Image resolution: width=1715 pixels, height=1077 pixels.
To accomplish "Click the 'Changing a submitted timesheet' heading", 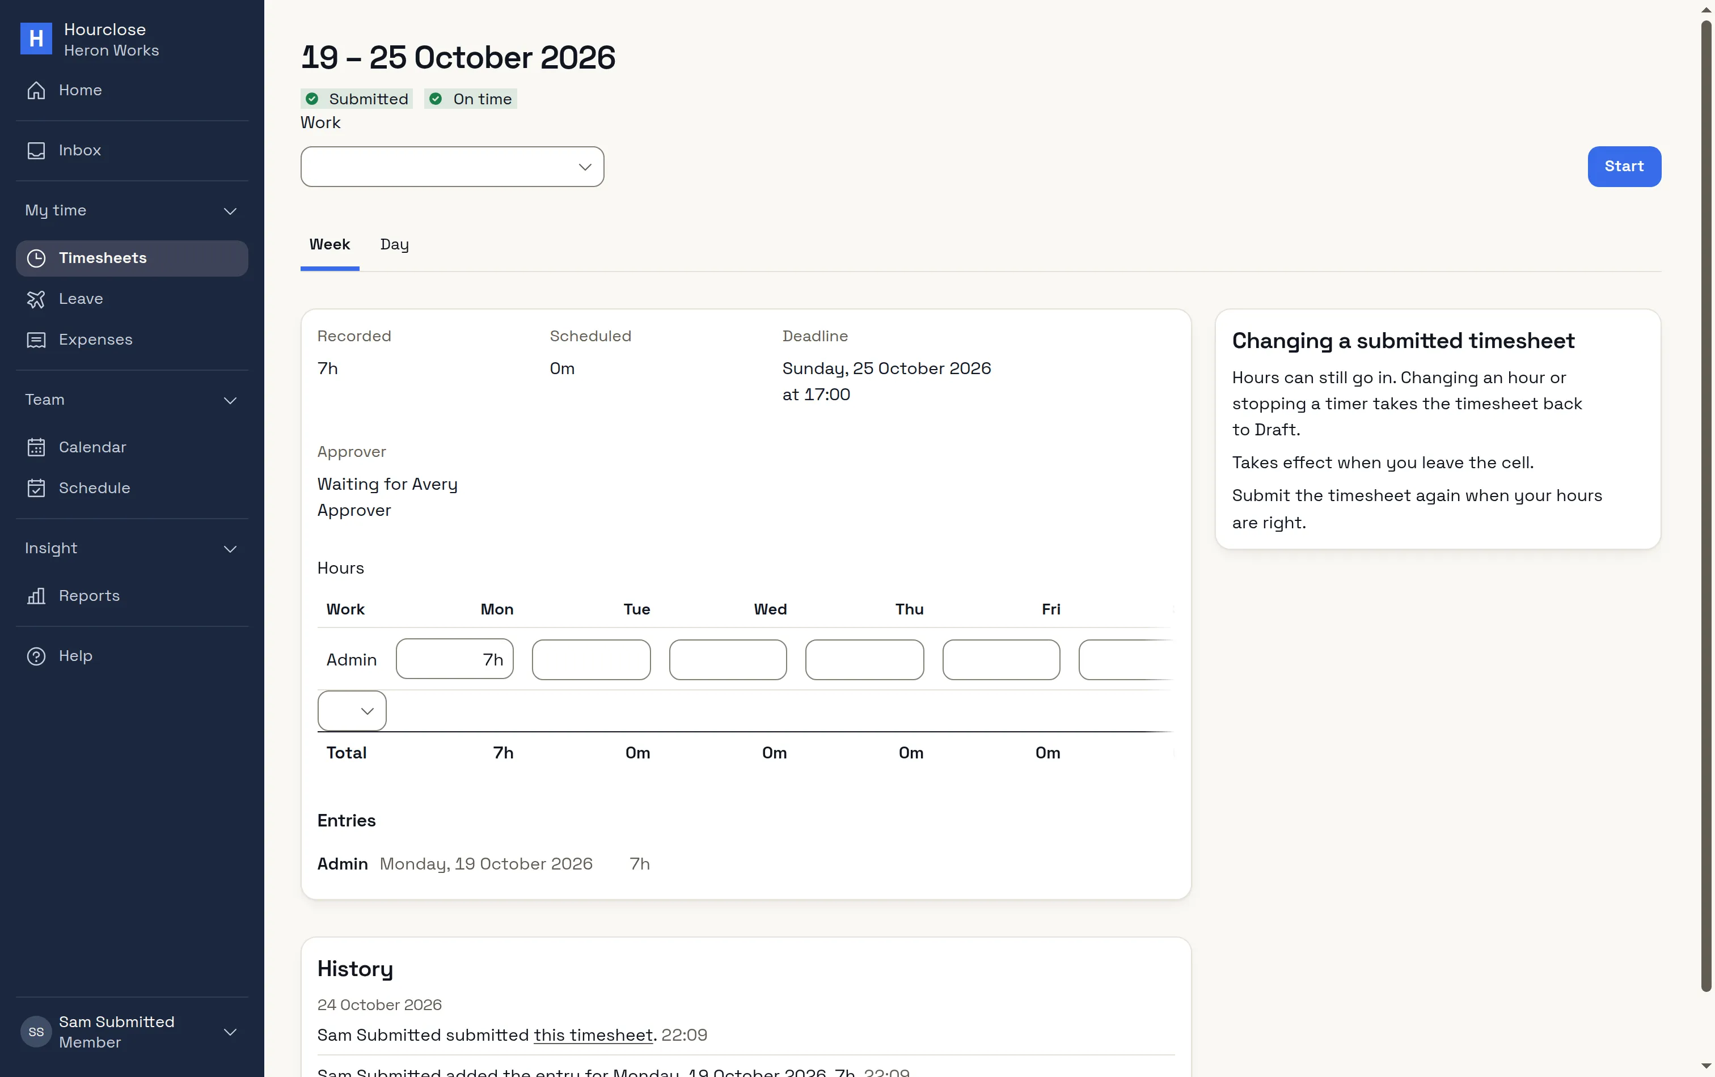I will [x=1403, y=341].
